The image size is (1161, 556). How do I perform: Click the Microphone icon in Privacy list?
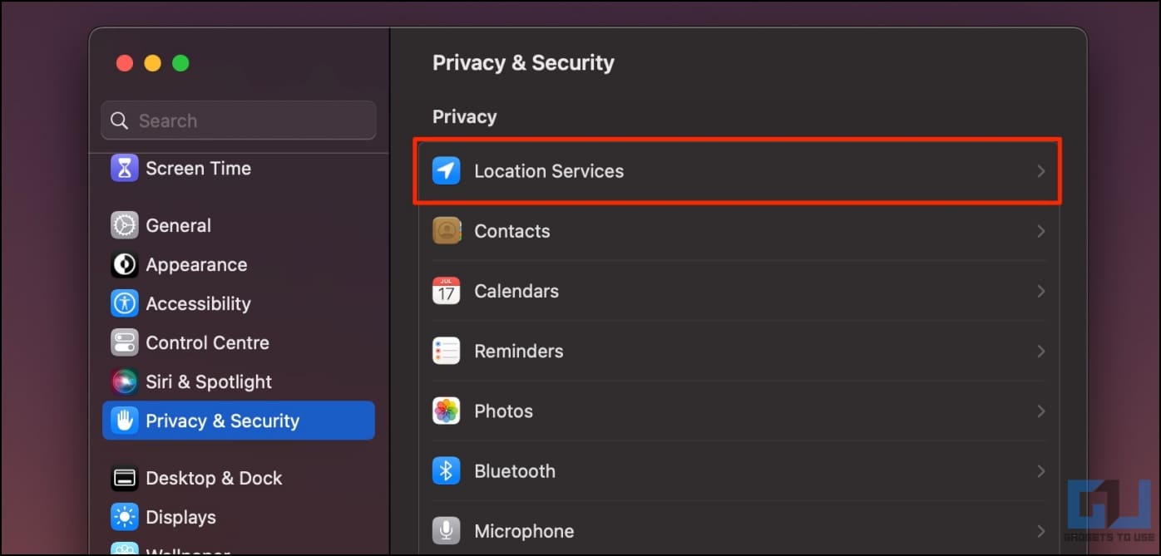click(x=447, y=531)
